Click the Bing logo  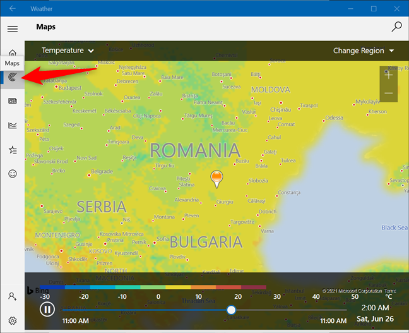tap(38, 291)
